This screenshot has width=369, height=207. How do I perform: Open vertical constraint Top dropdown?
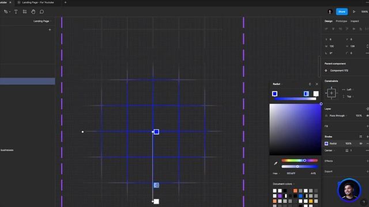point(349,97)
